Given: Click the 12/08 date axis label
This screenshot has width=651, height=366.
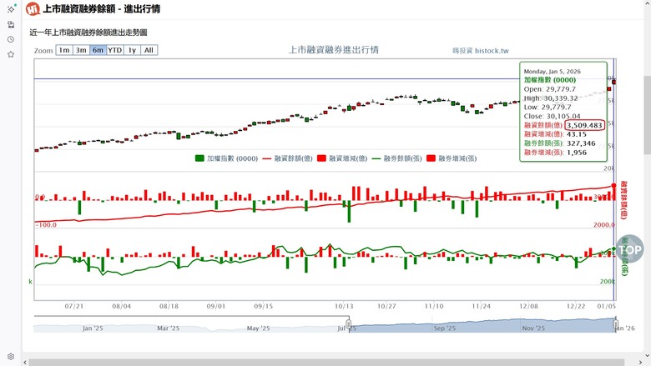Looking at the screenshot, I should (x=528, y=306).
